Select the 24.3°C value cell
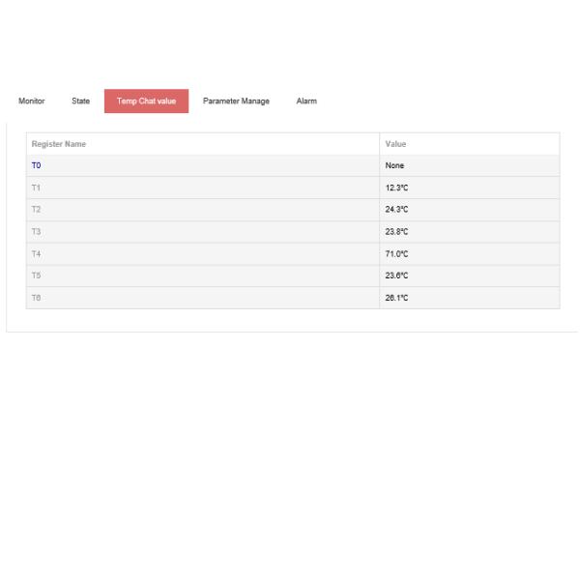 pyautogui.click(x=396, y=210)
